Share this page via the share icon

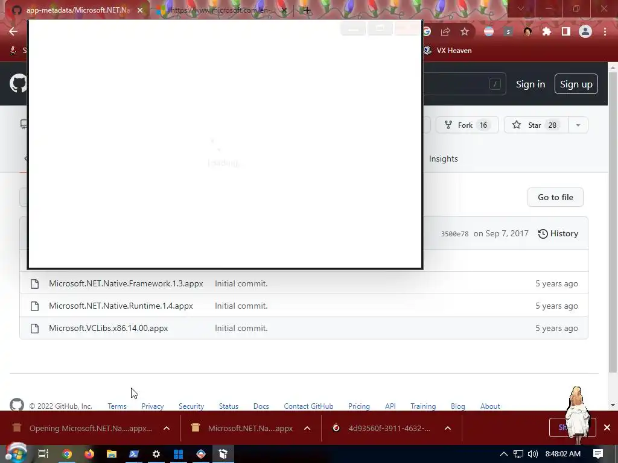445,31
